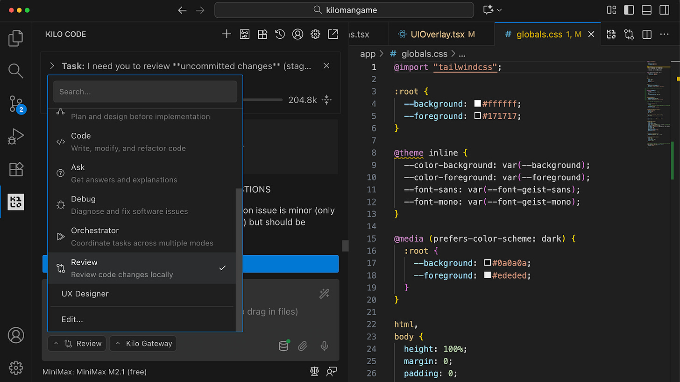Open Kilo Code history icon

tap(280, 34)
